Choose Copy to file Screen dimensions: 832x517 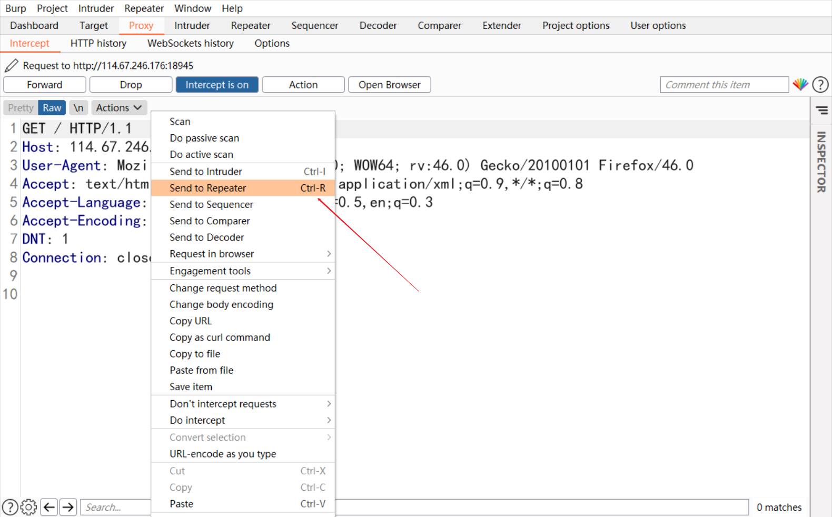pos(243,354)
